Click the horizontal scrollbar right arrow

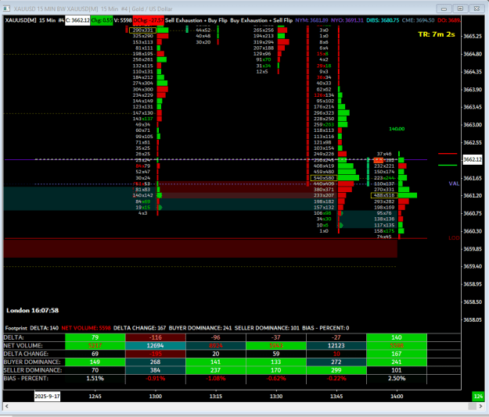480,406
